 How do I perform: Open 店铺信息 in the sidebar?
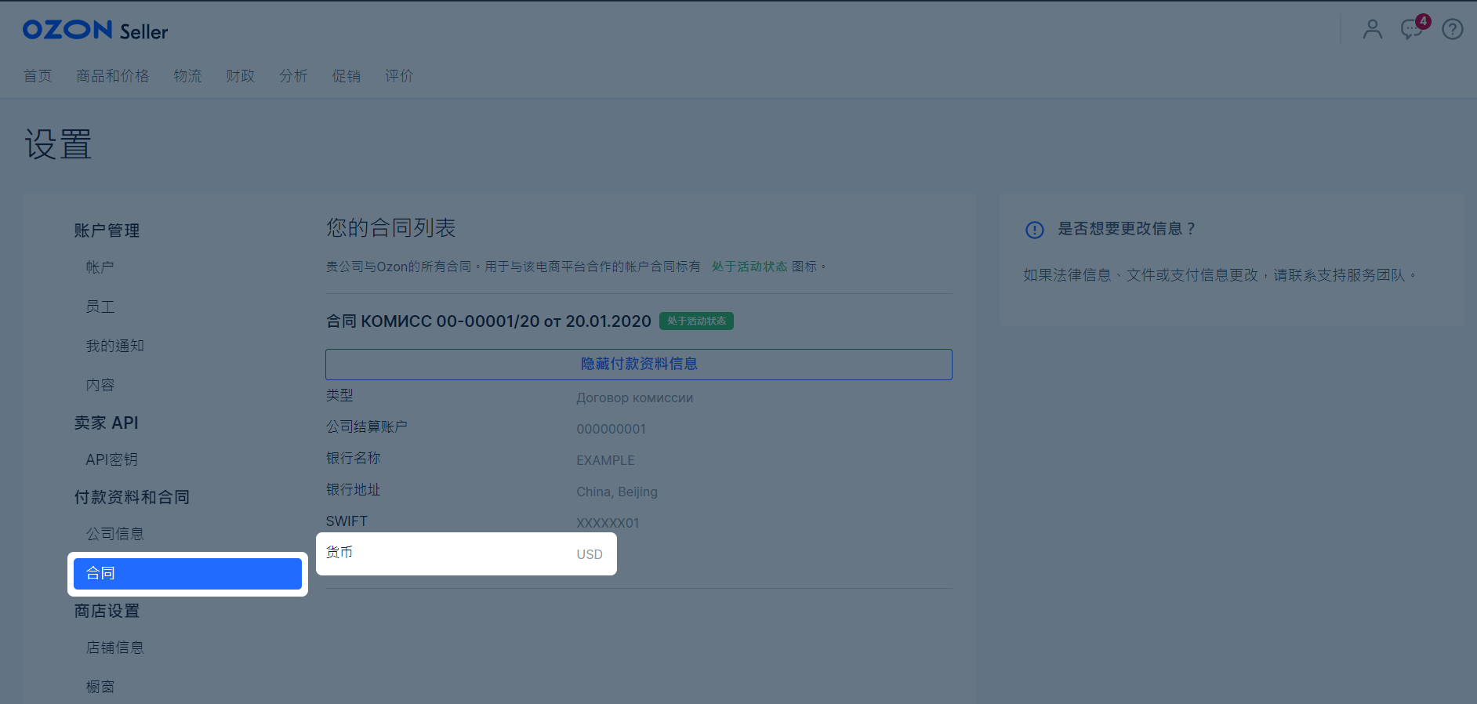click(114, 648)
